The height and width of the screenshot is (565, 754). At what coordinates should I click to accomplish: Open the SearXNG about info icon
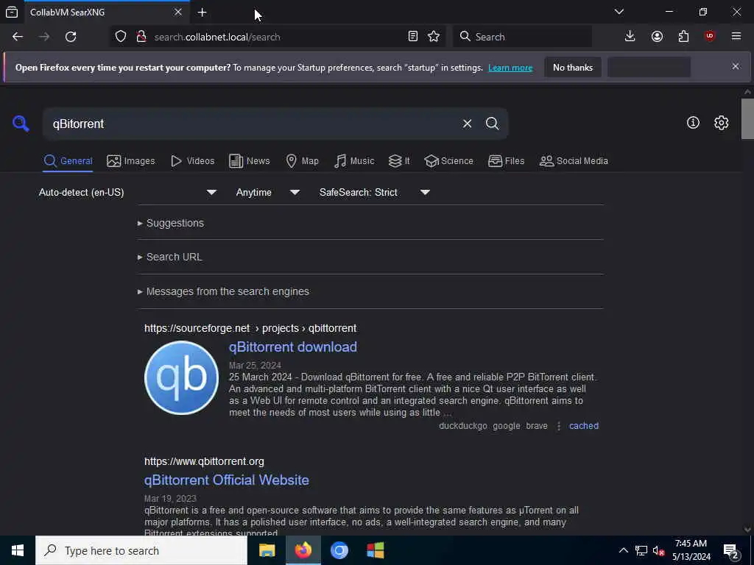(x=693, y=123)
